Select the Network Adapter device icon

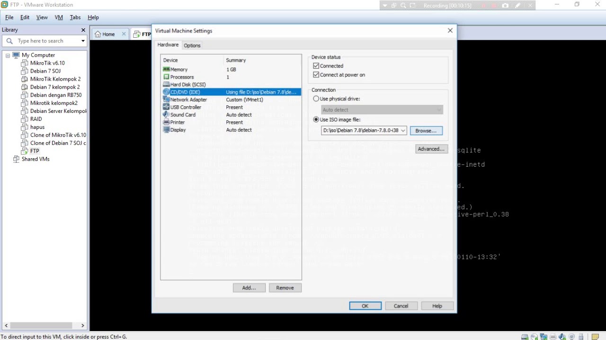[166, 100]
